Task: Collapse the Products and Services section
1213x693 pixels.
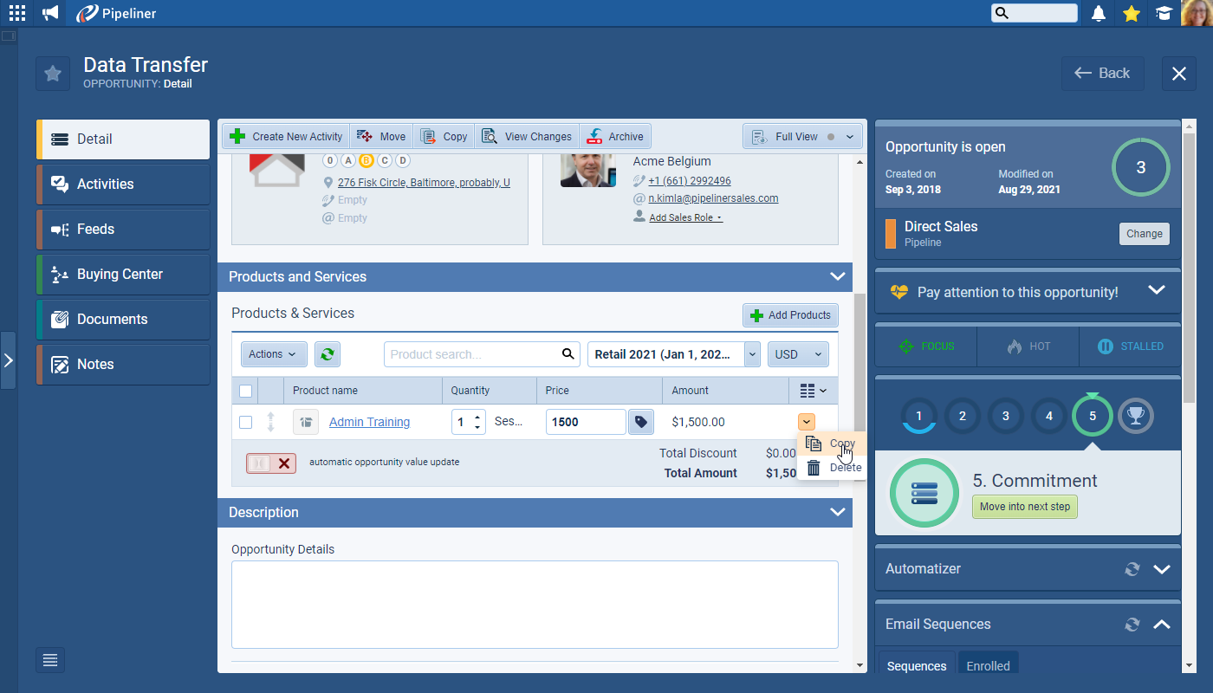Action: pos(837,276)
